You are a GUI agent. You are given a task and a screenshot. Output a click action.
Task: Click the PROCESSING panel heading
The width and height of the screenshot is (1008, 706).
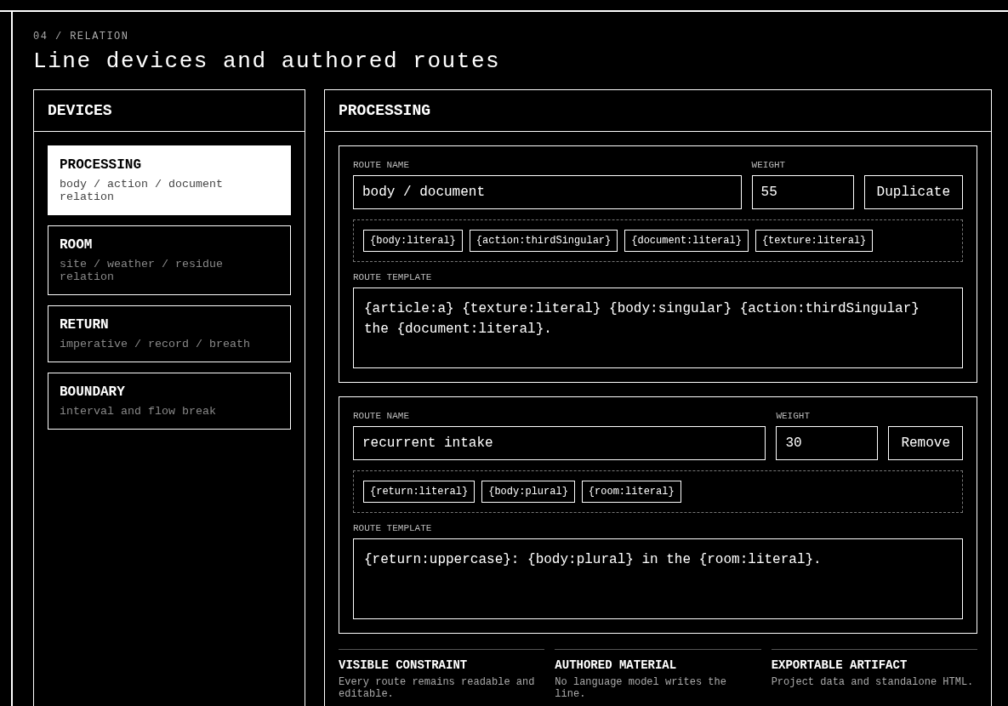pos(384,111)
